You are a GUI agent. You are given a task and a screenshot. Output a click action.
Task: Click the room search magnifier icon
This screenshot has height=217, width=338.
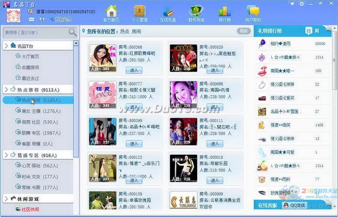click(72, 33)
